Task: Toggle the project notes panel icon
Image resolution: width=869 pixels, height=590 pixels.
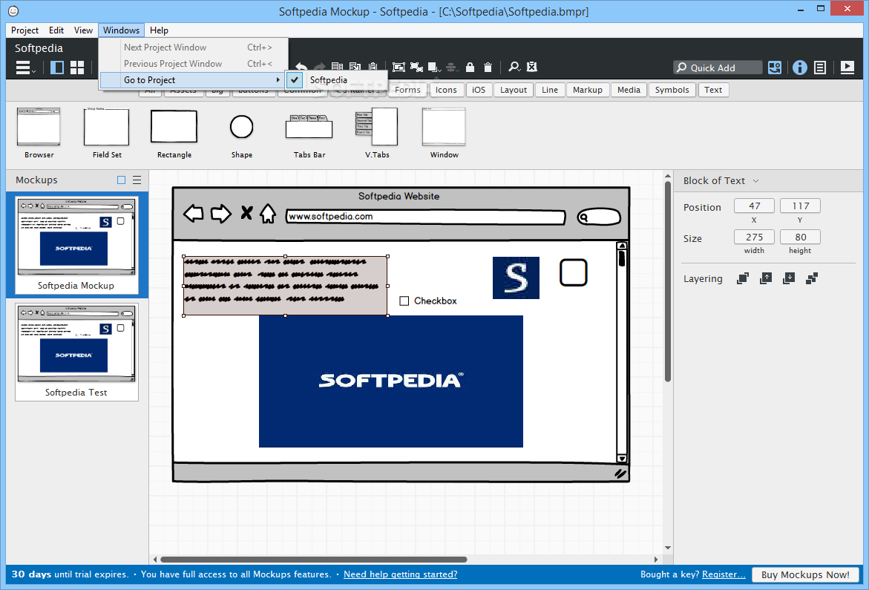Action: click(820, 68)
